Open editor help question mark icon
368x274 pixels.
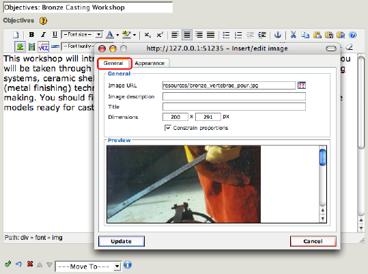click(x=353, y=35)
